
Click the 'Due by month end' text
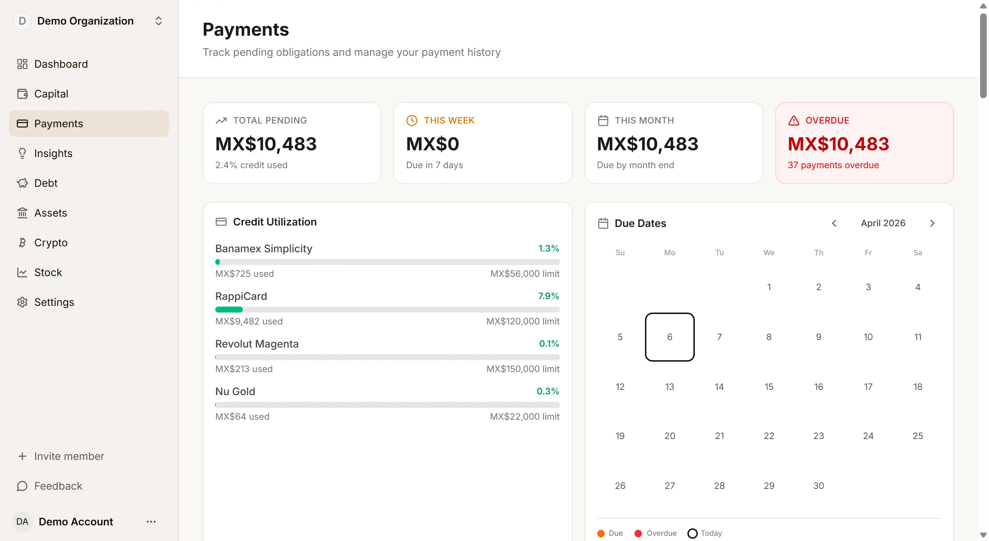(x=635, y=165)
